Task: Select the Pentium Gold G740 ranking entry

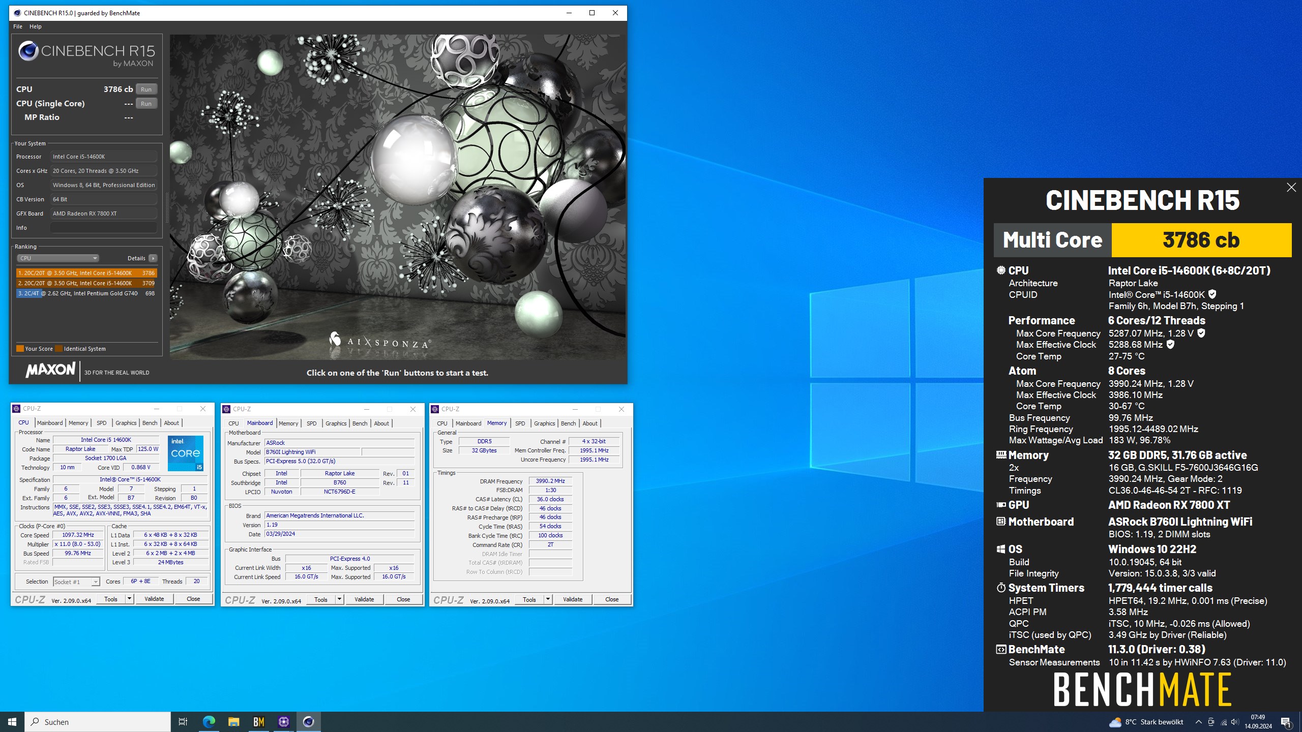Action: [86, 293]
